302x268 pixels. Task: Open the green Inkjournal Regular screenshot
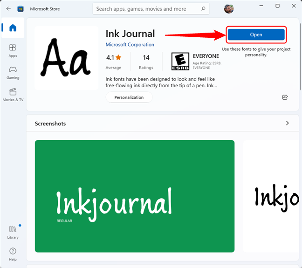coord(135,196)
